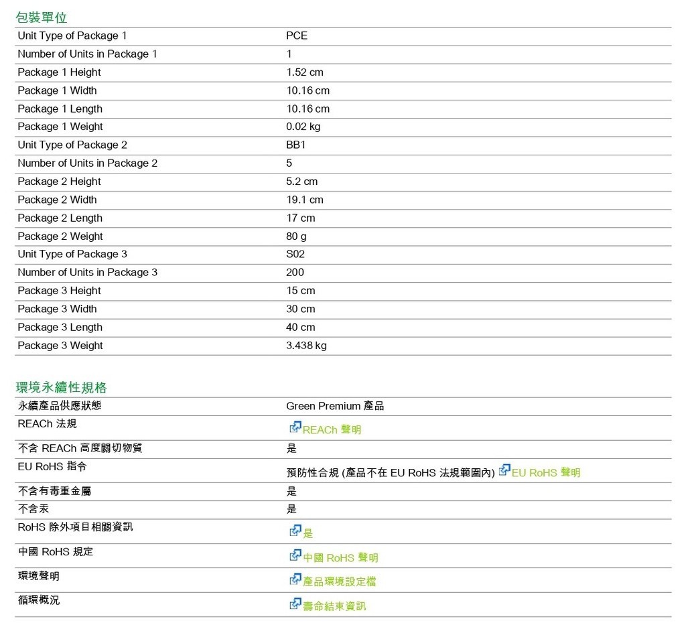Click the external link icon beside EU RoHS 聲明

coord(504,470)
